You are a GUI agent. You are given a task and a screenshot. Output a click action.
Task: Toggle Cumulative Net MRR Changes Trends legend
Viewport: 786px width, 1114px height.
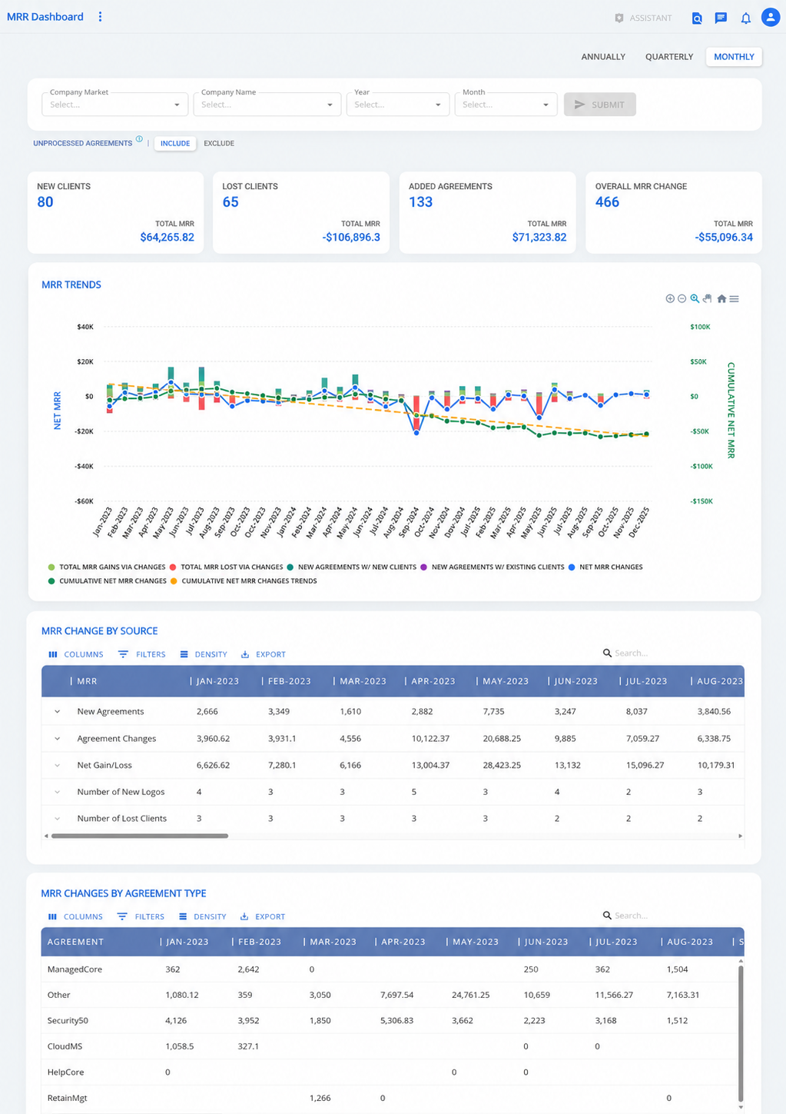coord(244,581)
